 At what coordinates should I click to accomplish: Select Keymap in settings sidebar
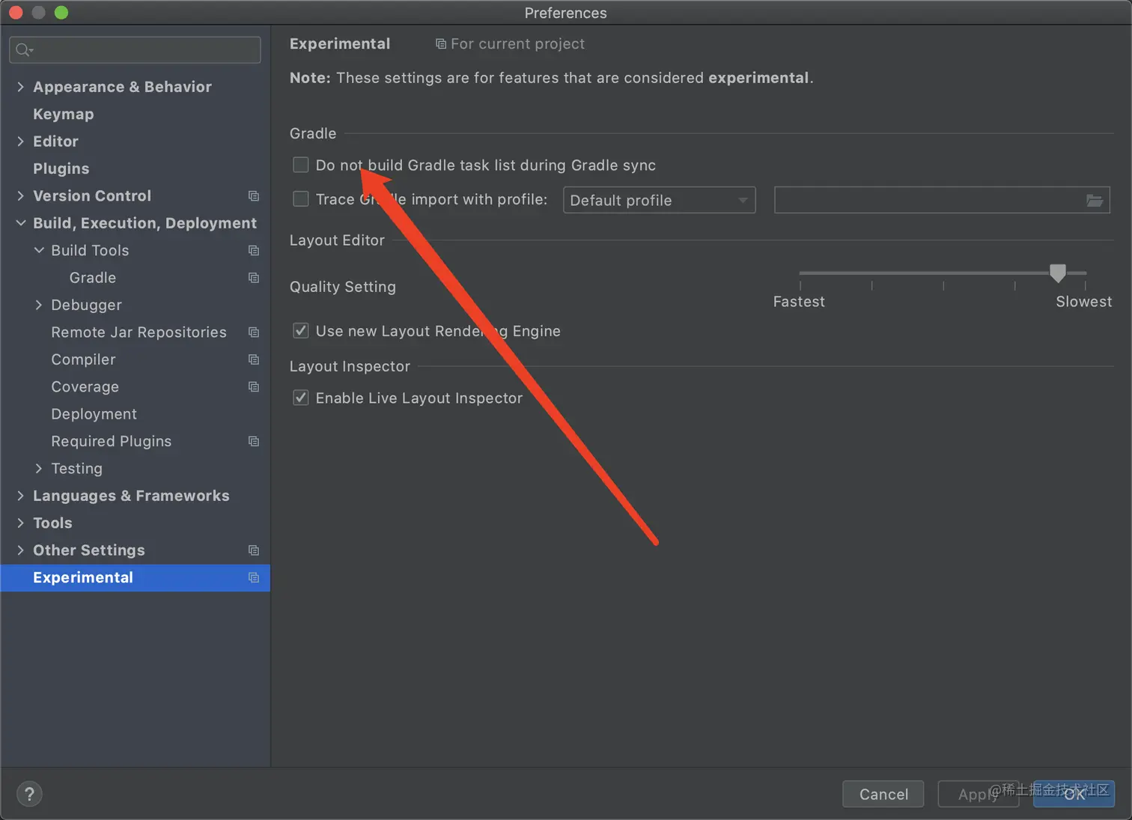click(x=64, y=114)
